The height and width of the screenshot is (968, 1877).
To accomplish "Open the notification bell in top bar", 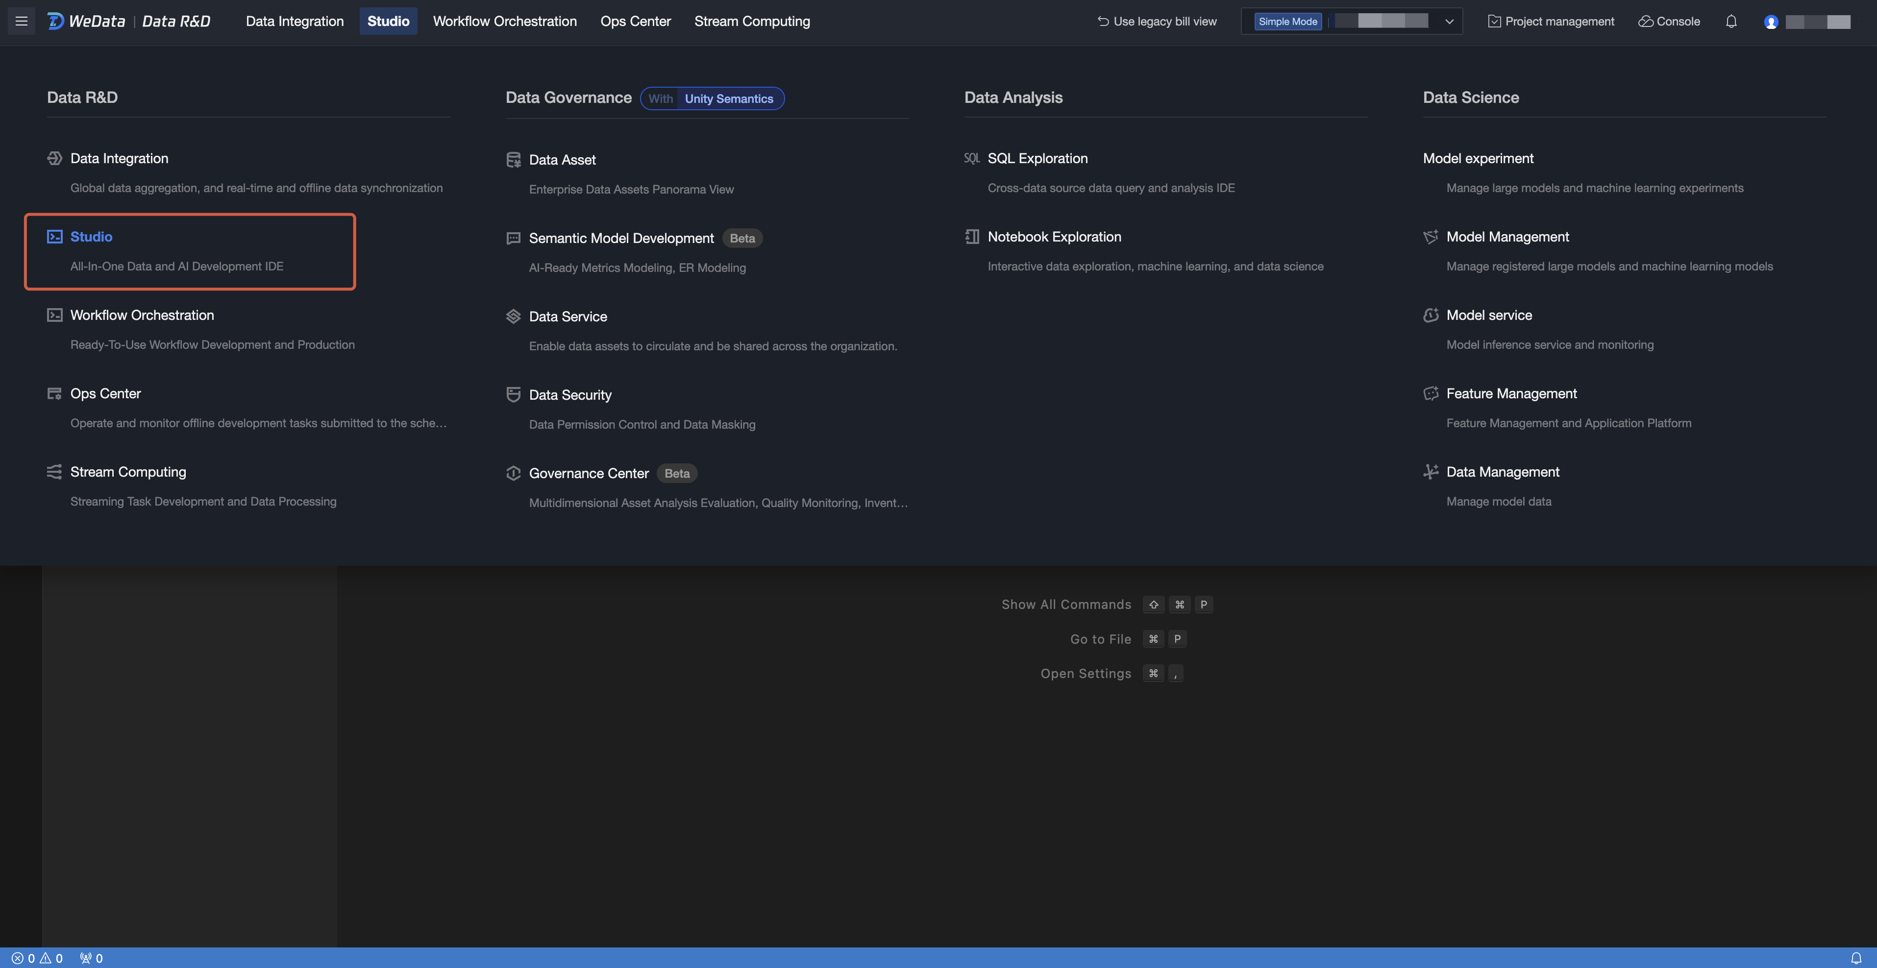I will pos(1731,21).
